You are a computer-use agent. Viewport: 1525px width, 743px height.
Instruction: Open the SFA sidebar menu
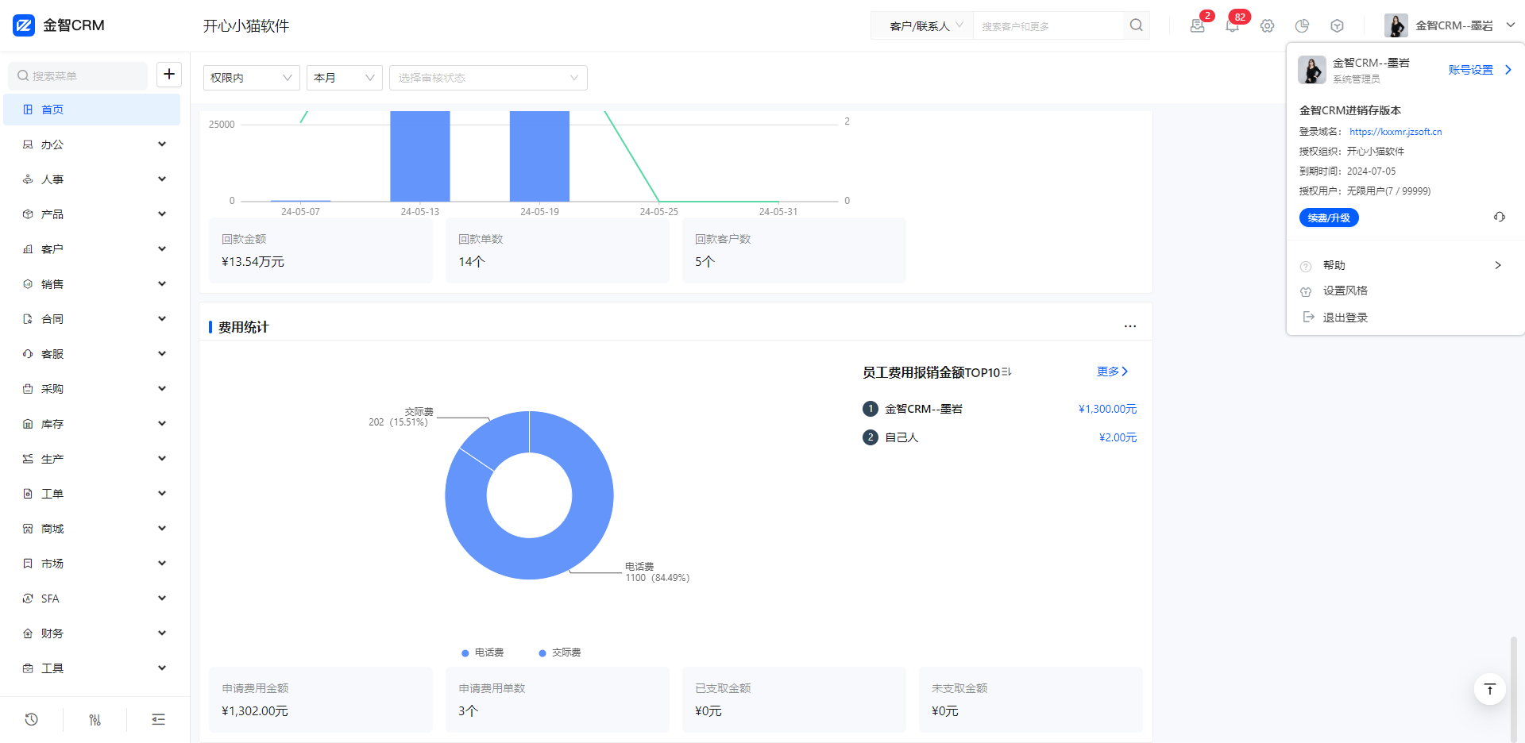tap(92, 599)
